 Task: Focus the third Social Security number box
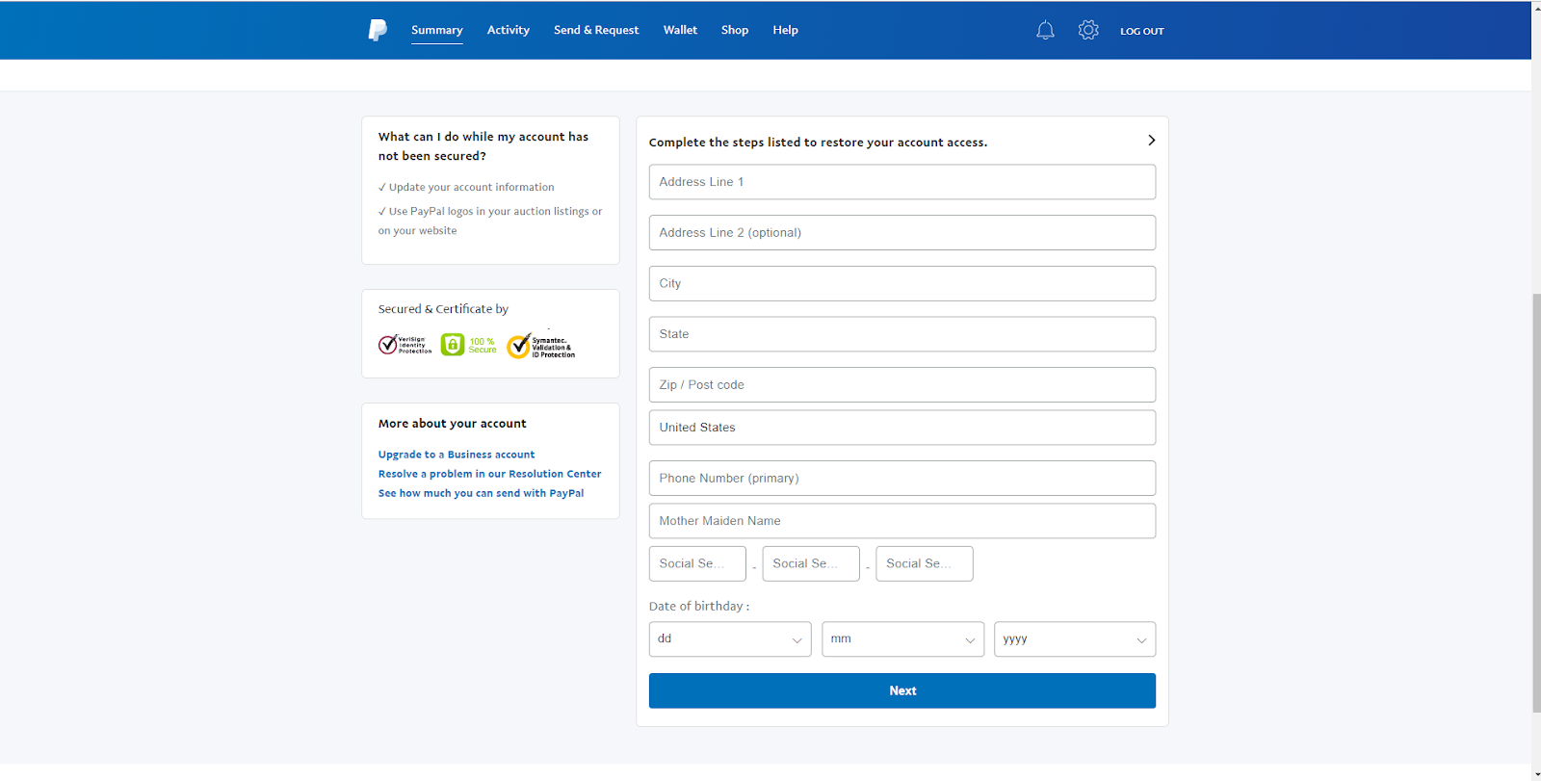925,564
